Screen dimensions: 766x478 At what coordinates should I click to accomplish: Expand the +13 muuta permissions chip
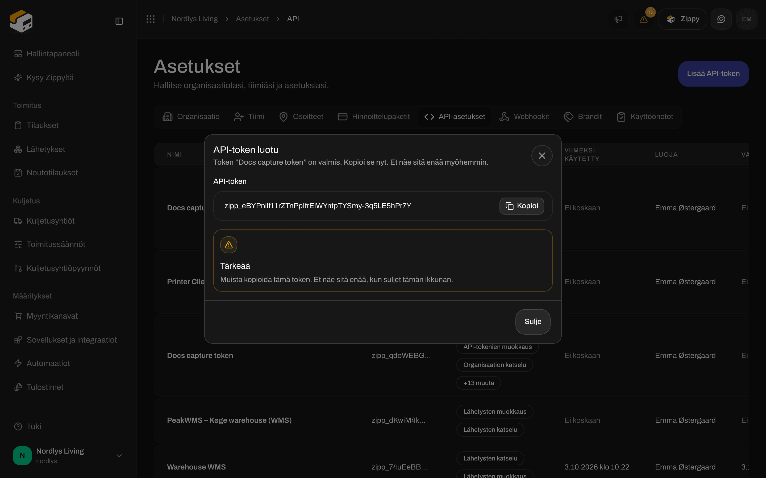pos(478,383)
